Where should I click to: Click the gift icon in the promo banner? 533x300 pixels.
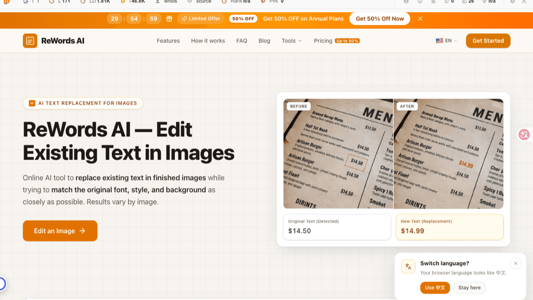coord(169,19)
